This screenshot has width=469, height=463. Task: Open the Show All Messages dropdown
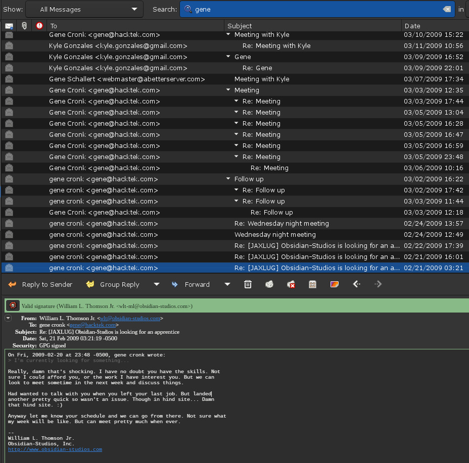(x=84, y=9)
